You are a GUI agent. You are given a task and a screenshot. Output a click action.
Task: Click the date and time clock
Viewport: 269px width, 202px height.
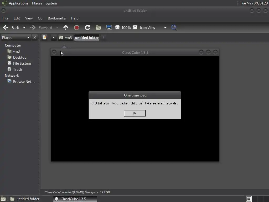(254, 3)
